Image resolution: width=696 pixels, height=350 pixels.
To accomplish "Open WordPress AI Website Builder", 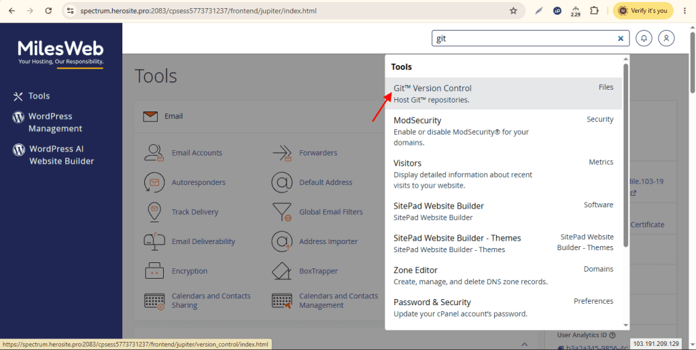I will (62, 155).
